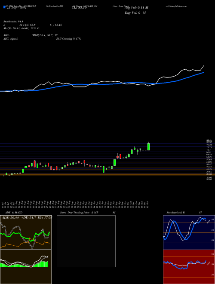Click the 'SI 14/3: 63.8' reading
Image resolution: width=215 pixels, height=284 pixels.
(x=28, y=25)
